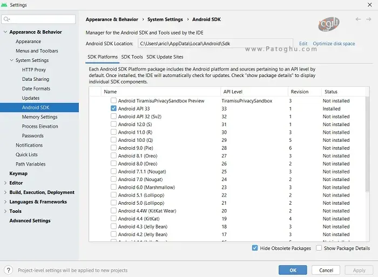Check Android 9.0 (Pie) checkbox
This screenshot has height=277, width=378.
pos(113,148)
